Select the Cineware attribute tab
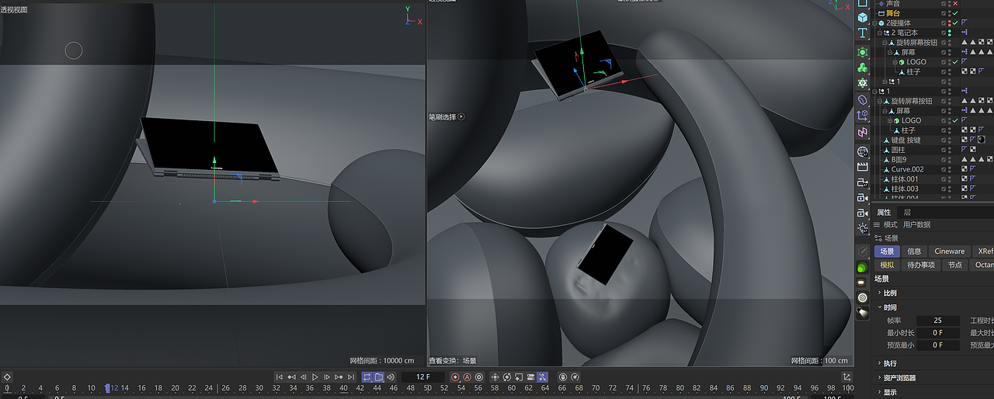Screen dimensions: 994x399 949,252
